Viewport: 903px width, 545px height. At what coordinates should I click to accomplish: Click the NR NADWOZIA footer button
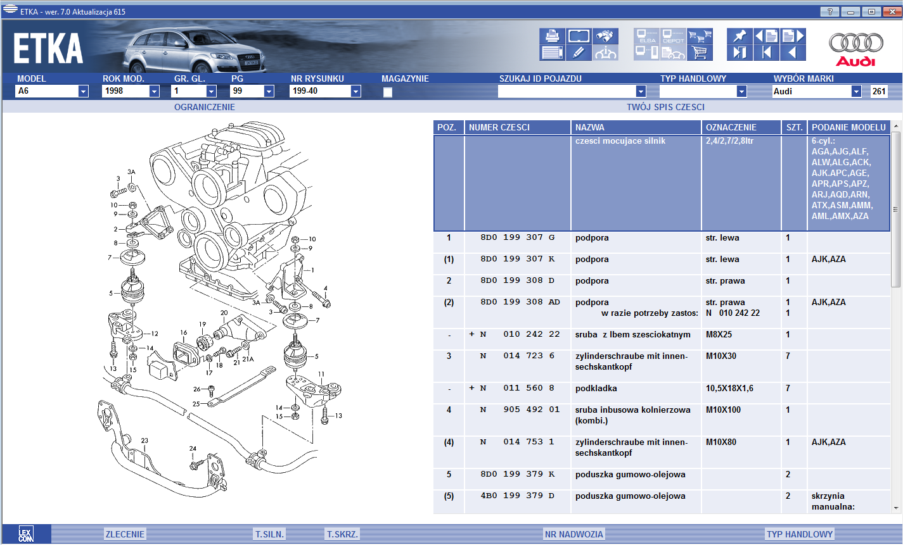[x=574, y=534]
